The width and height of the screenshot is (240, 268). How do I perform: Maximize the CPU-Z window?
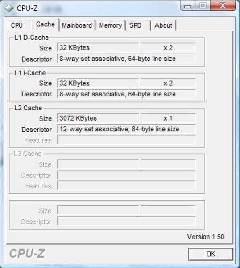pyautogui.click(x=203, y=6)
